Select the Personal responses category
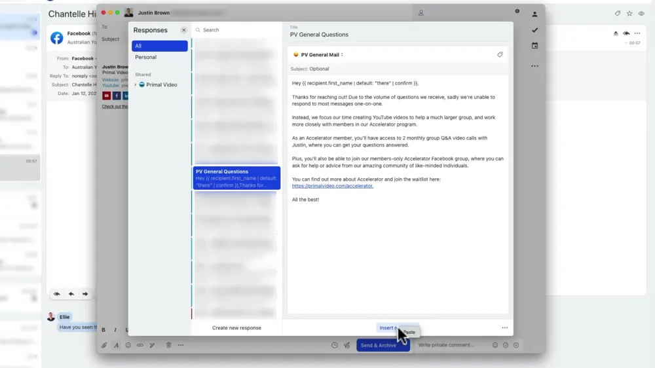The width and height of the screenshot is (655, 368). tap(146, 58)
